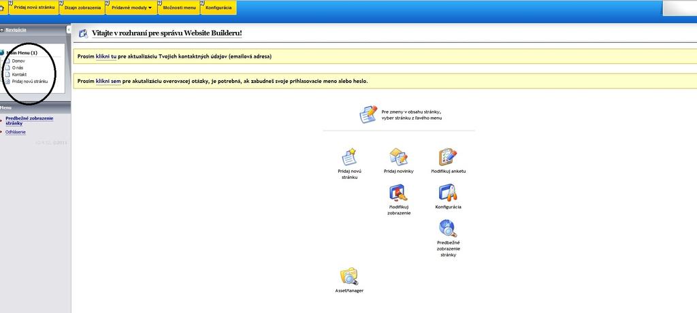Click the help mark on Konfigurácia tab

tap(203, 3)
